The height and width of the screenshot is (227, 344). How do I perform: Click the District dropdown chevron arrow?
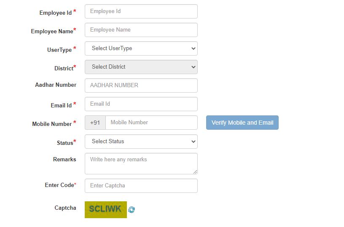193,67
